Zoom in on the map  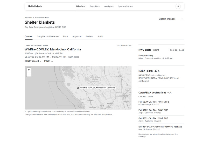(29, 70)
